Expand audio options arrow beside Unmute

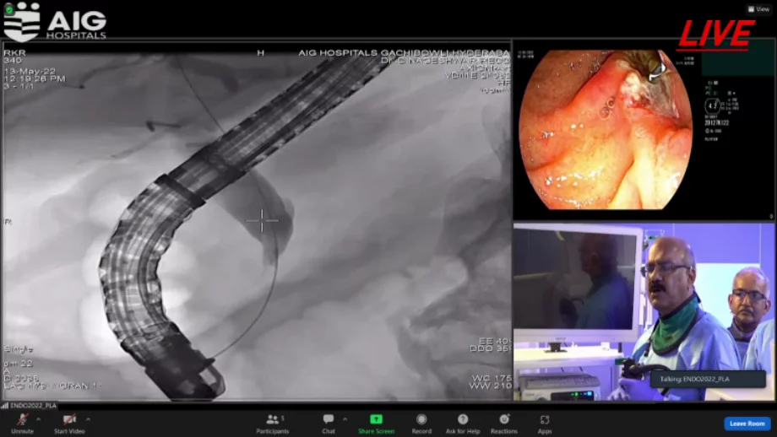[40, 418]
